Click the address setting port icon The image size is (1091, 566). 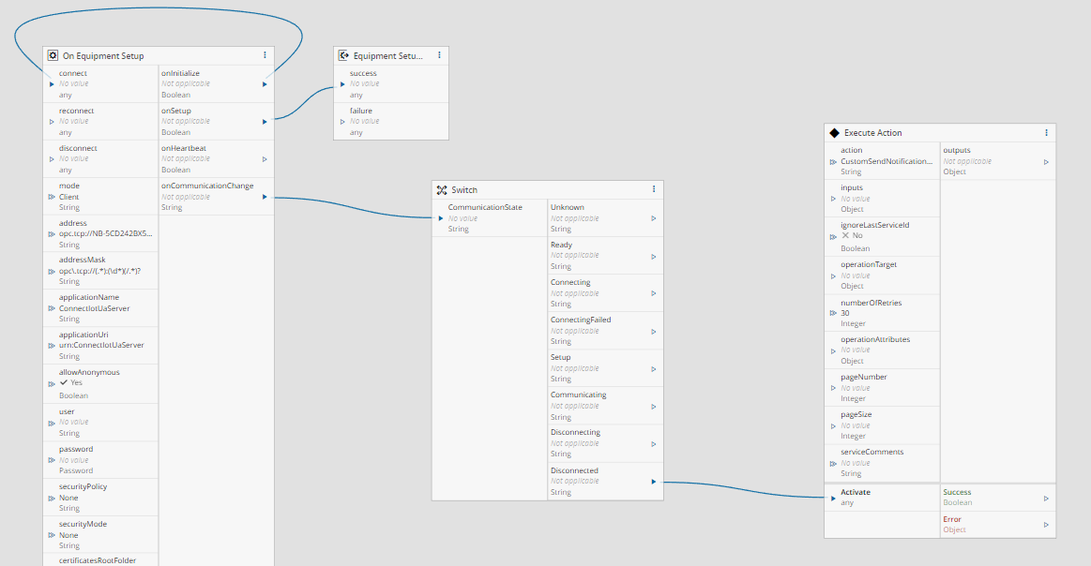[x=52, y=234]
